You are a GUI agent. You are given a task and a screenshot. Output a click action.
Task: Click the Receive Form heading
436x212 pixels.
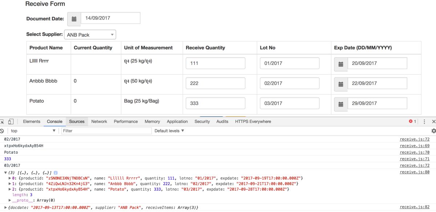click(45, 4)
